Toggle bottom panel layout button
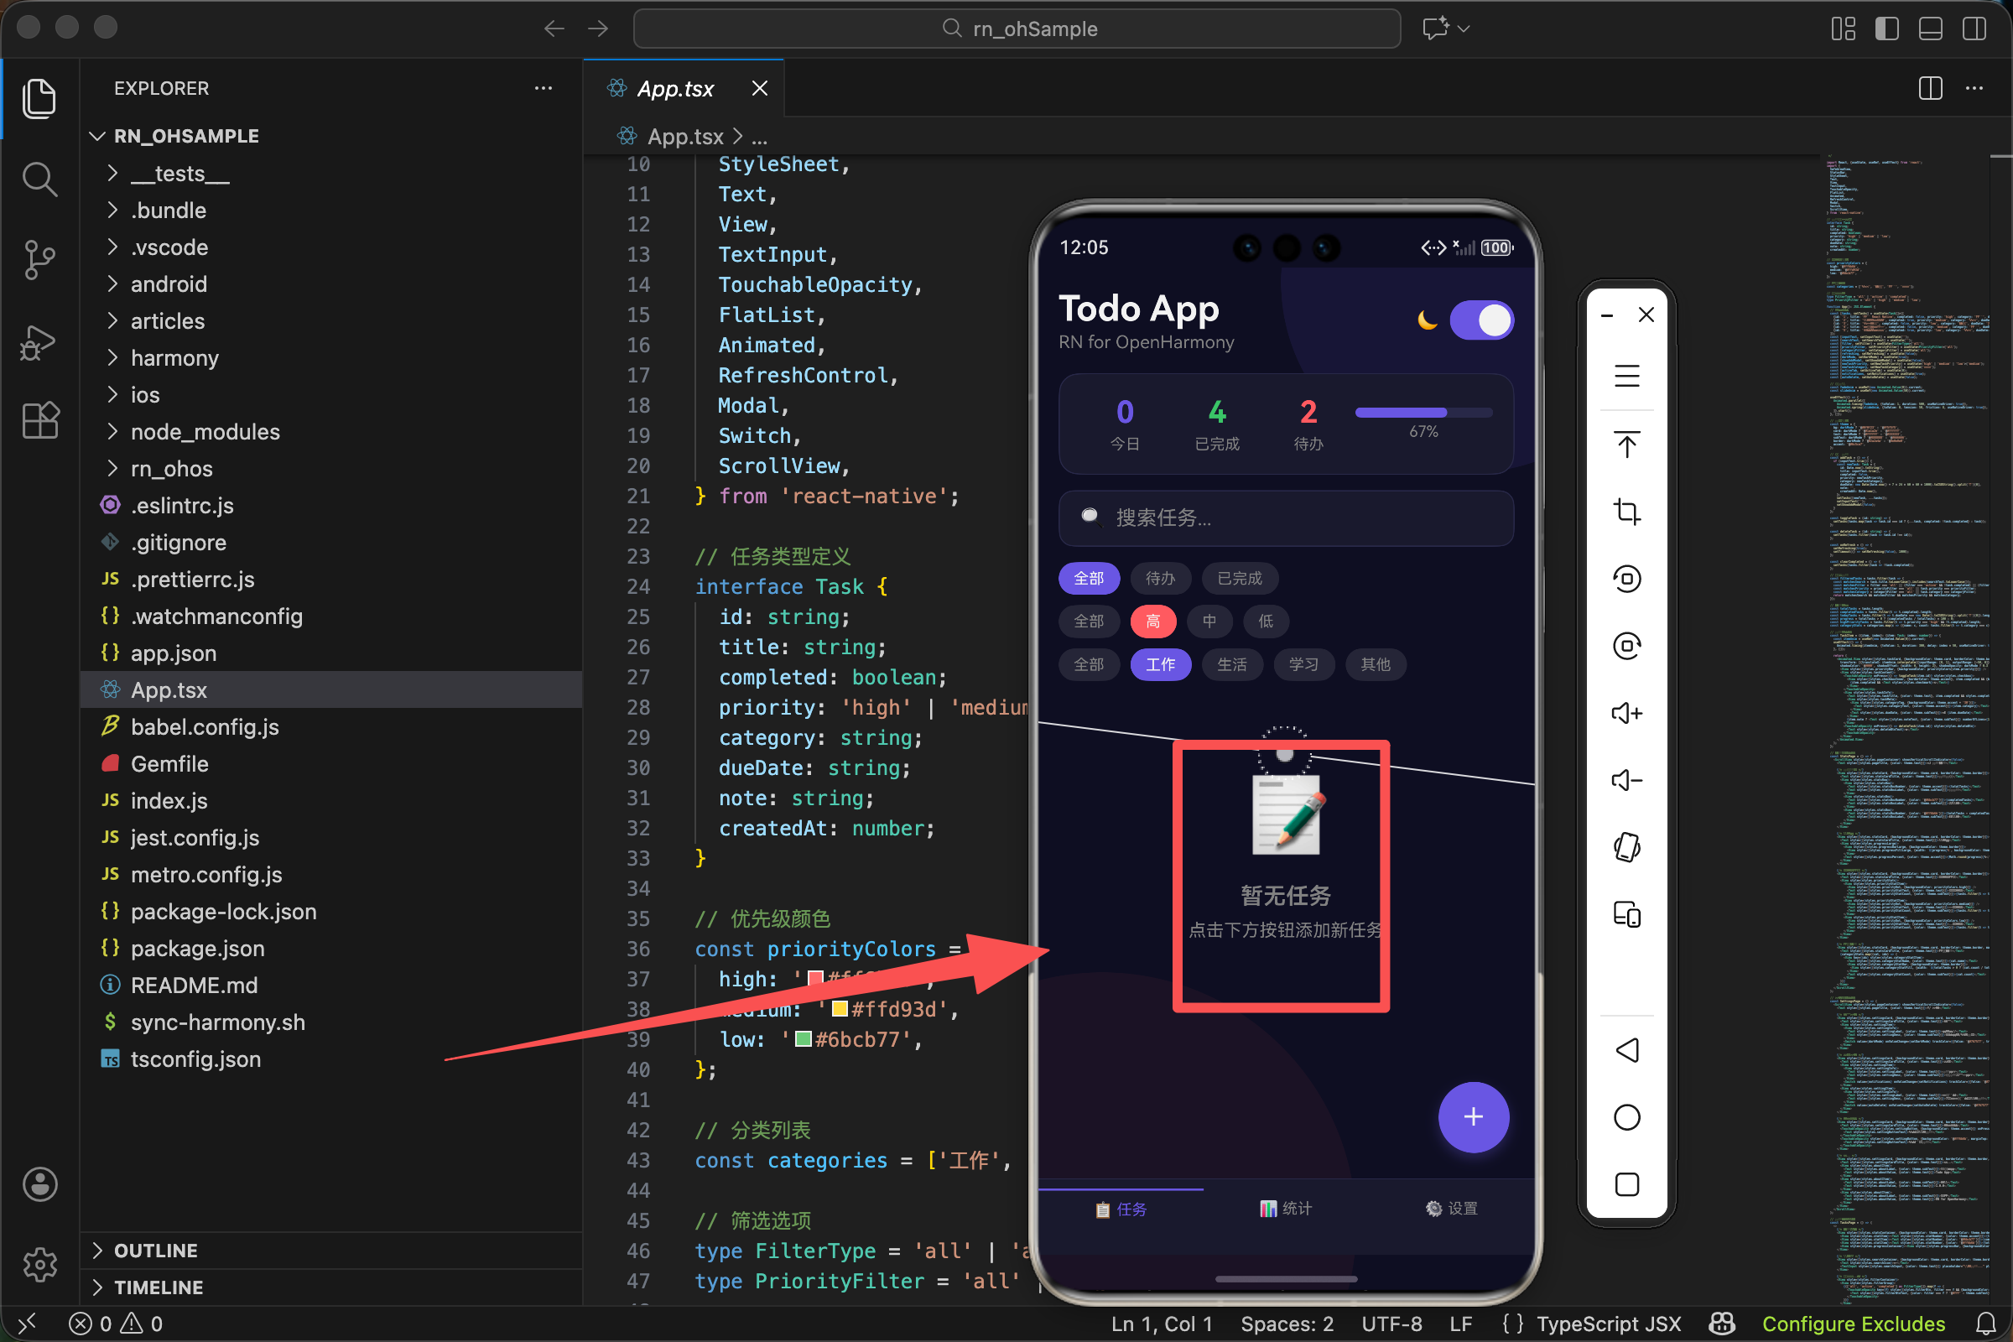The height and width of the screenshot is (1342, 2013). click(x=1930, y=29)
